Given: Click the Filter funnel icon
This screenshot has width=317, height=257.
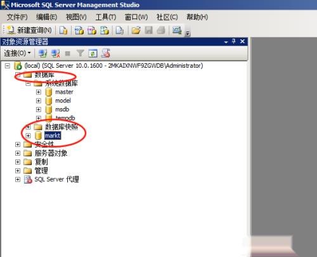Looking at the screenshot, I should coord(81,53).
